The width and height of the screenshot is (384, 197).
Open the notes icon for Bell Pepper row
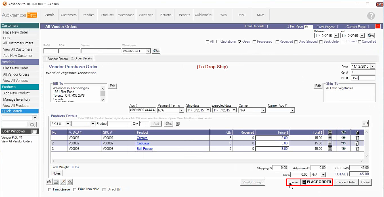point(330,149)
